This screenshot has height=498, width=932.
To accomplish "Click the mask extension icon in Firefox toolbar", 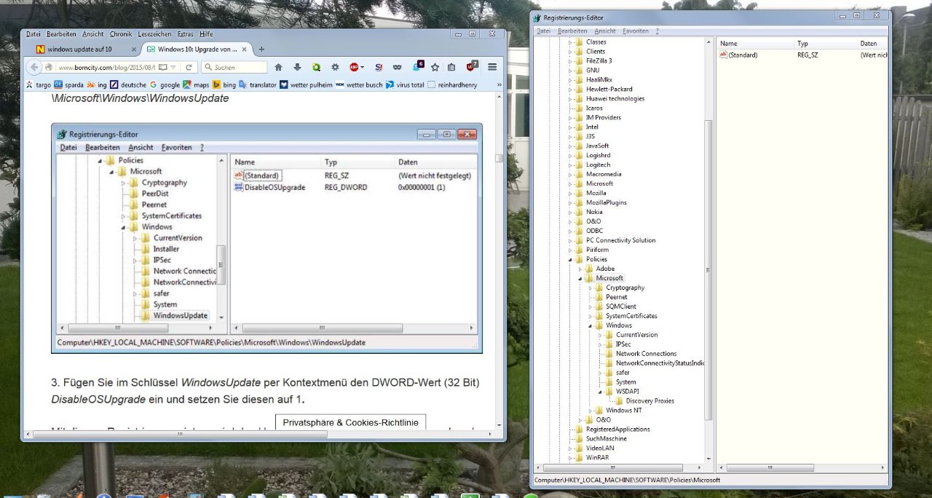I will (398, 67).
